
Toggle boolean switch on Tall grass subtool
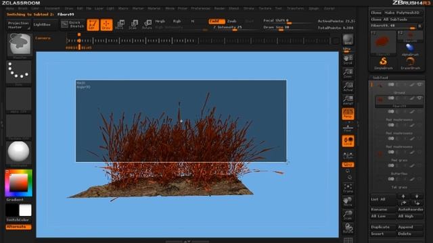coord(391,179)
